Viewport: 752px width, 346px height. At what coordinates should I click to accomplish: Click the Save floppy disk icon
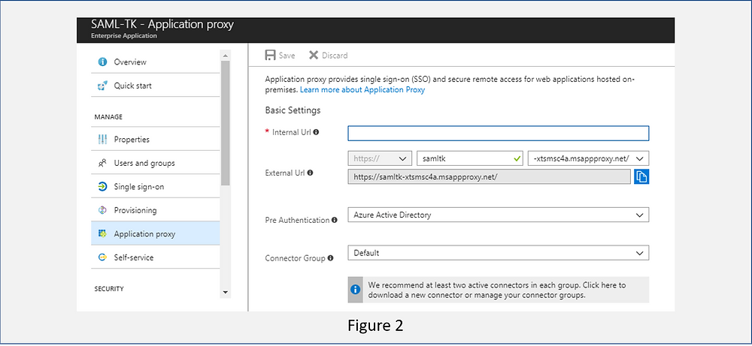[x=271, y=55]
